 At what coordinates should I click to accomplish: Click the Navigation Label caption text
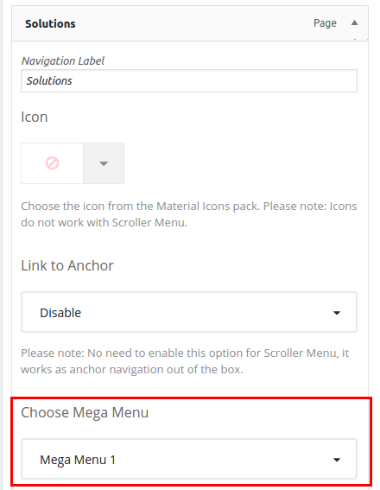pos(63,60)
